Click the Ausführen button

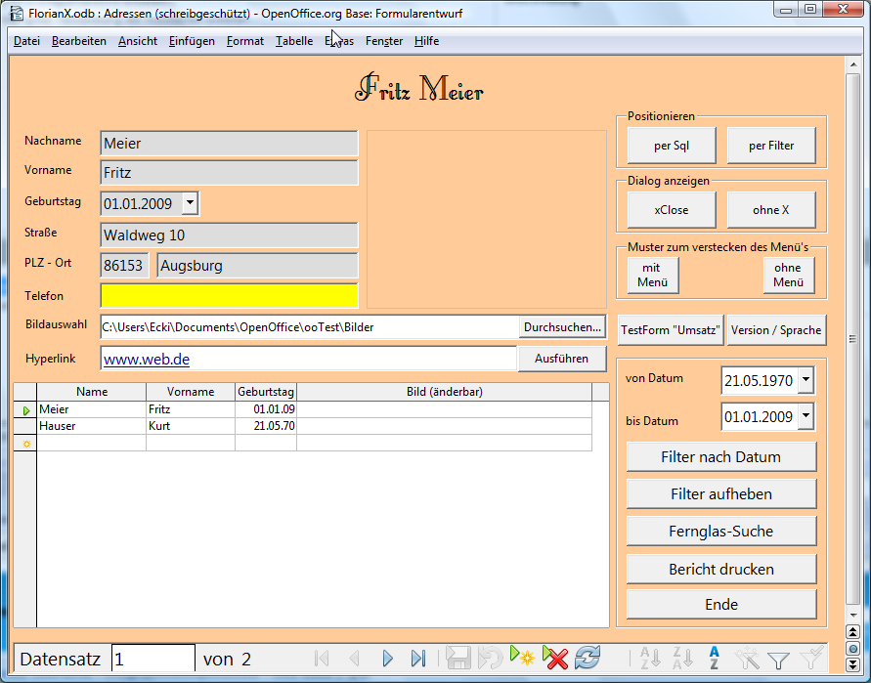[x=561, y=359]
